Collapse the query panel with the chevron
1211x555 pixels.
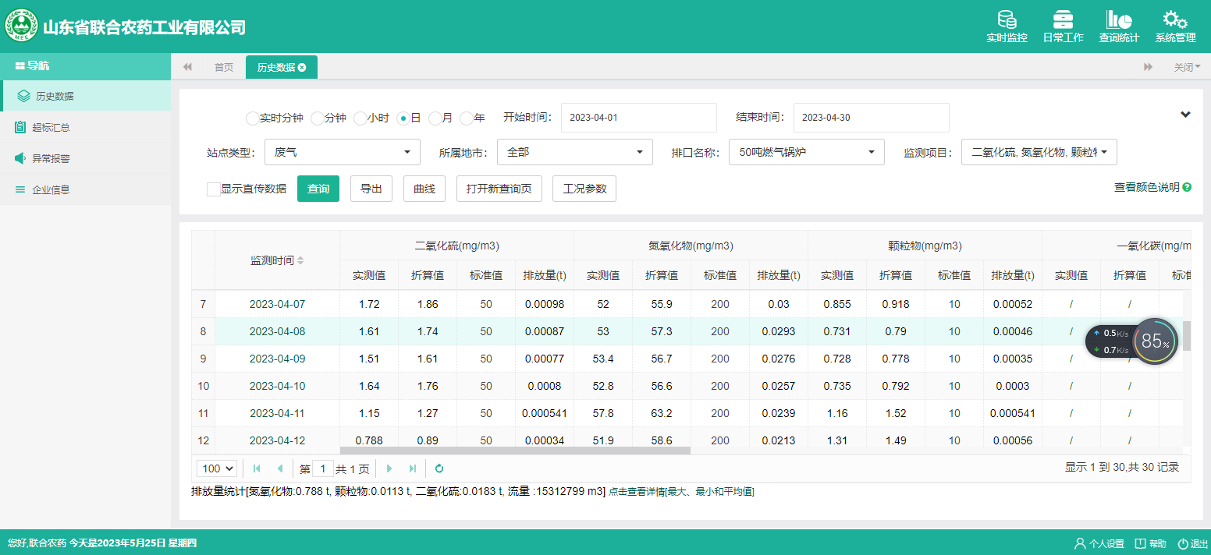click(x=1185, y=115)
